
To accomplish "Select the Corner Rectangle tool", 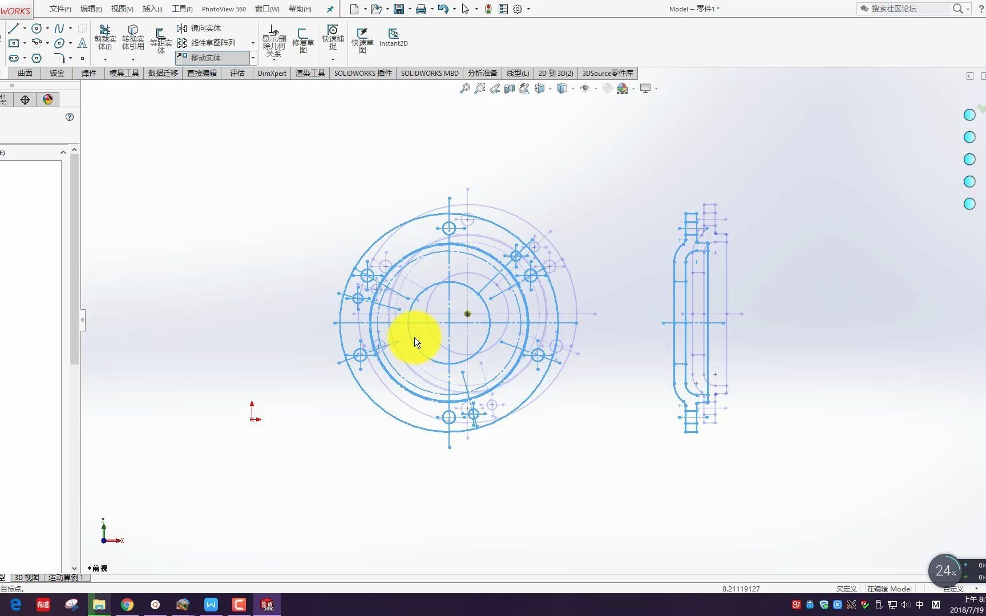I will tap(14, 43).
